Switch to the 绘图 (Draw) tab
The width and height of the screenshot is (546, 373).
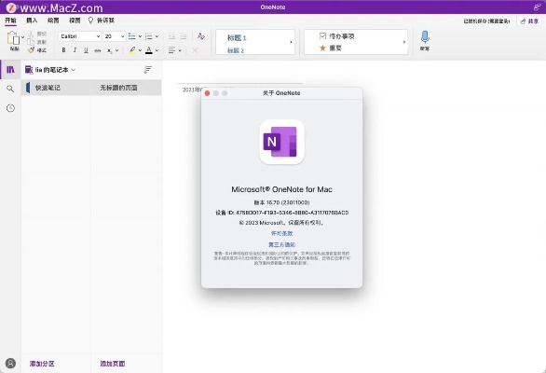tap(53, 21)
